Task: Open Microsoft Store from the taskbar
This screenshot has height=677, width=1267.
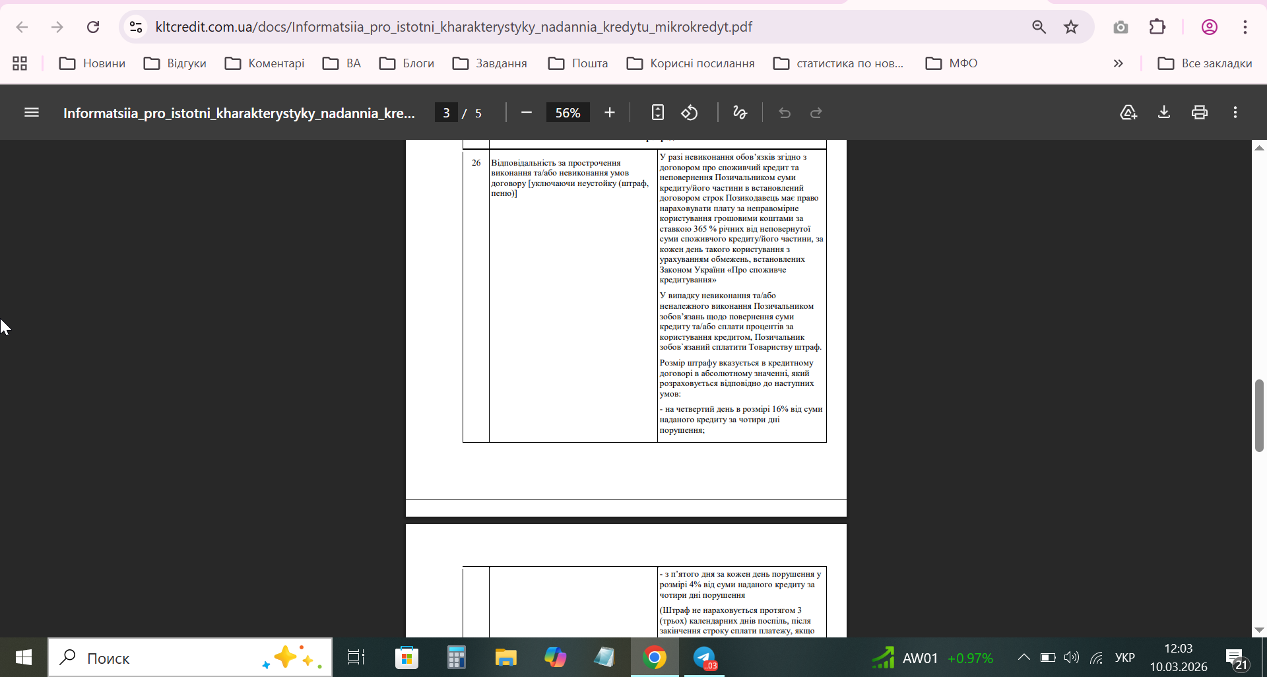Action: tap(406, 658)
